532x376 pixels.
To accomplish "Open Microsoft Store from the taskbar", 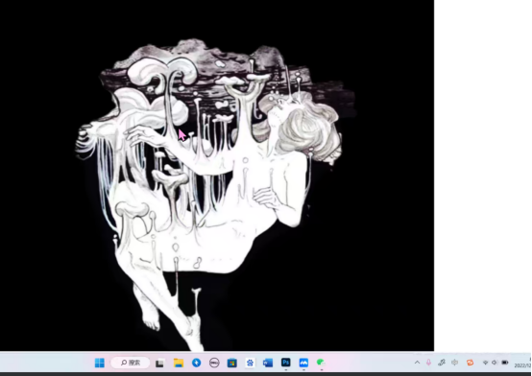I will (232, 364).
